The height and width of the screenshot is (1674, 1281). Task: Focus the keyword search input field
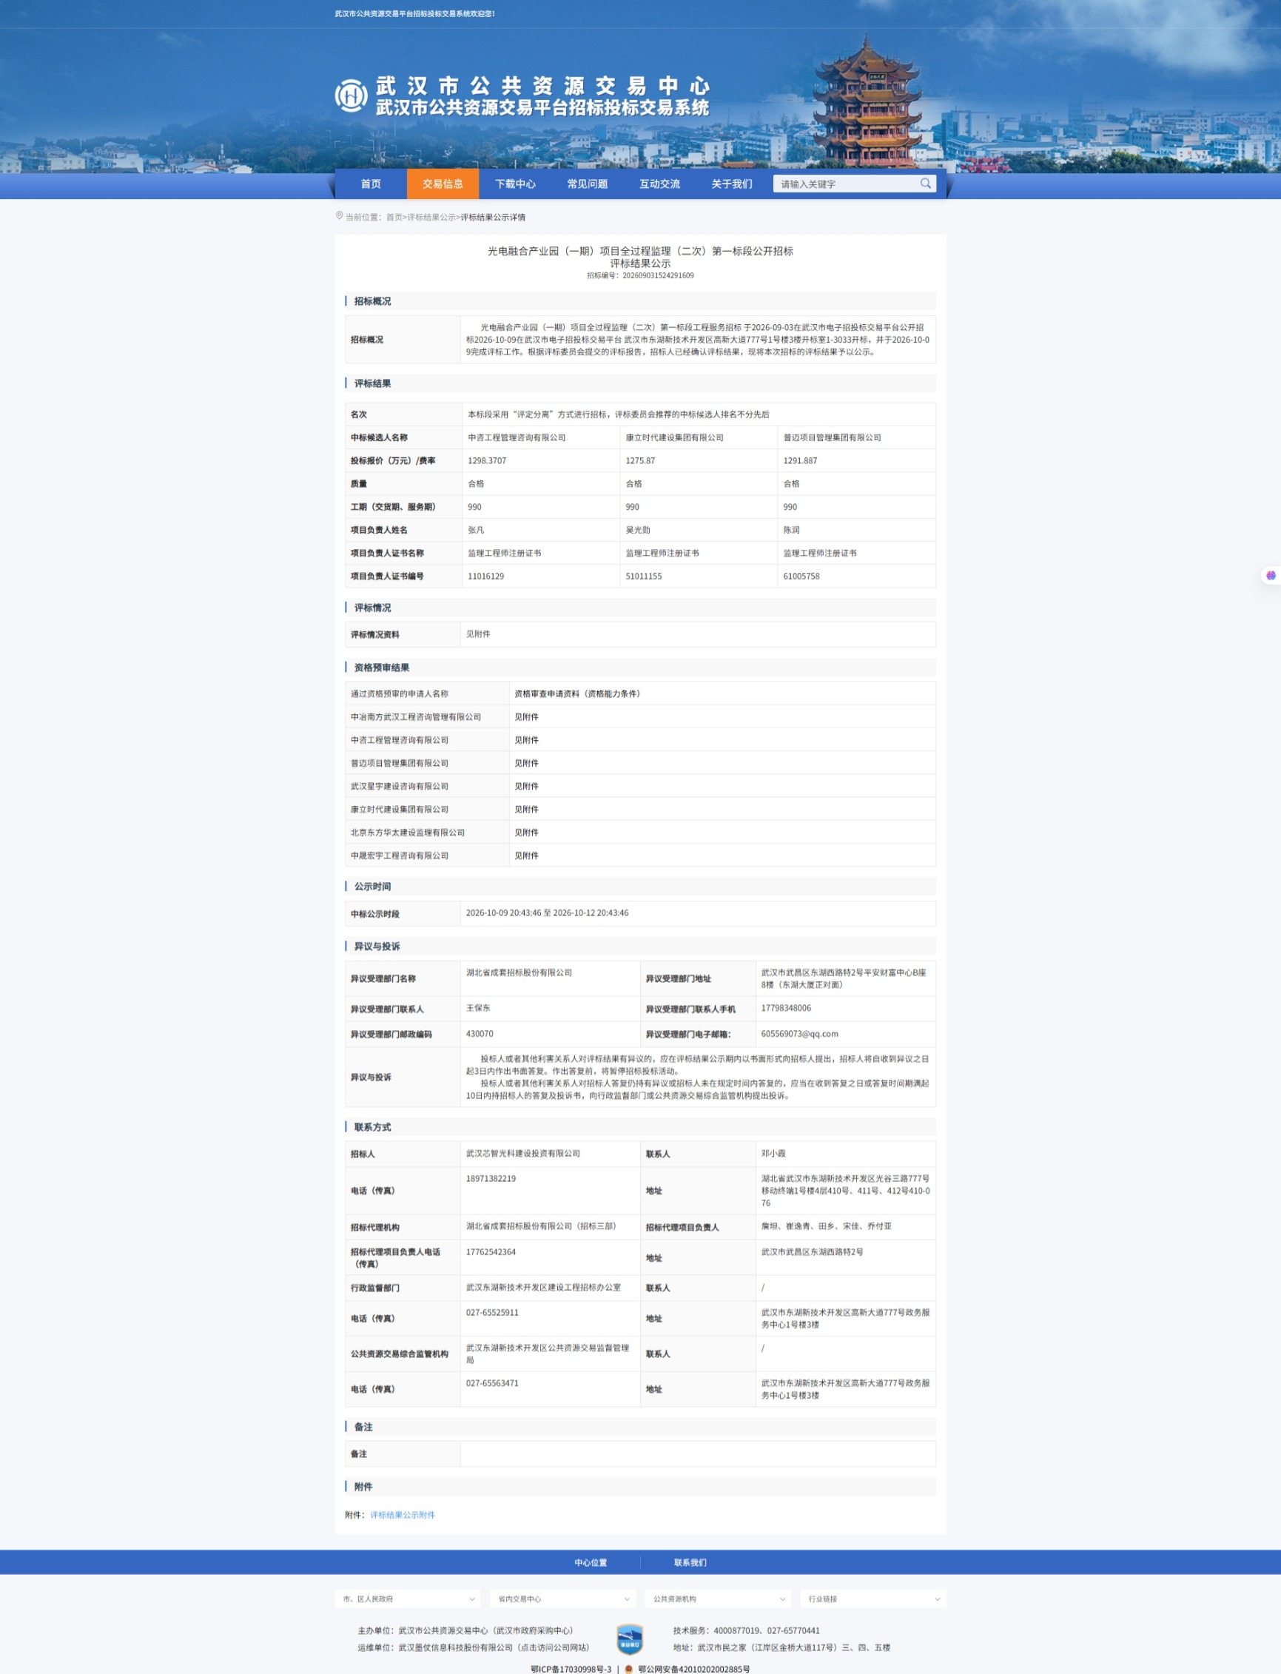click(847, 184)
